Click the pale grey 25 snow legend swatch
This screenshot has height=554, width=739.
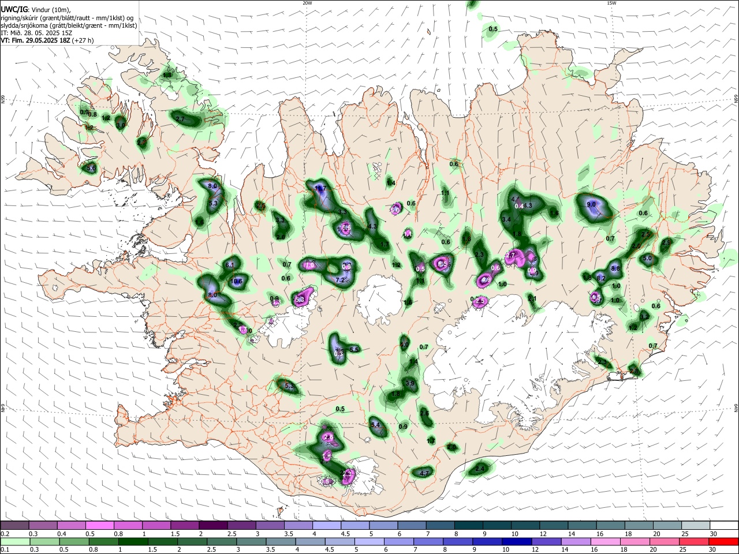tap(696, 526)
